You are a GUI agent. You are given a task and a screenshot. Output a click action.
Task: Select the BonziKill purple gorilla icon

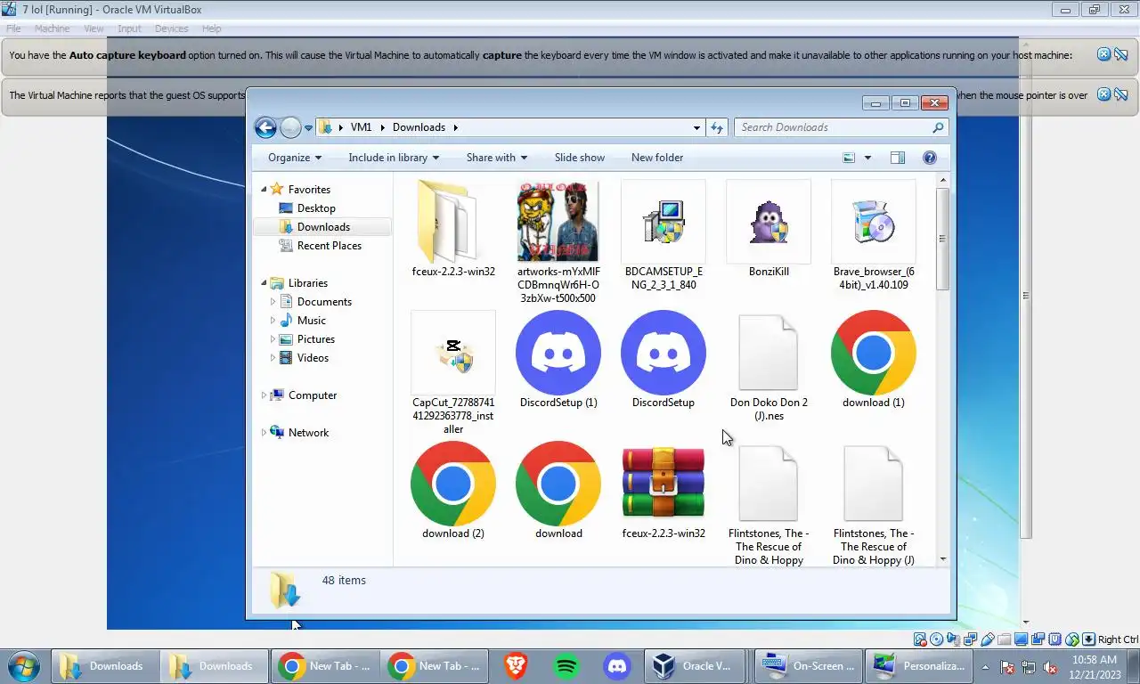pos(768,222)
